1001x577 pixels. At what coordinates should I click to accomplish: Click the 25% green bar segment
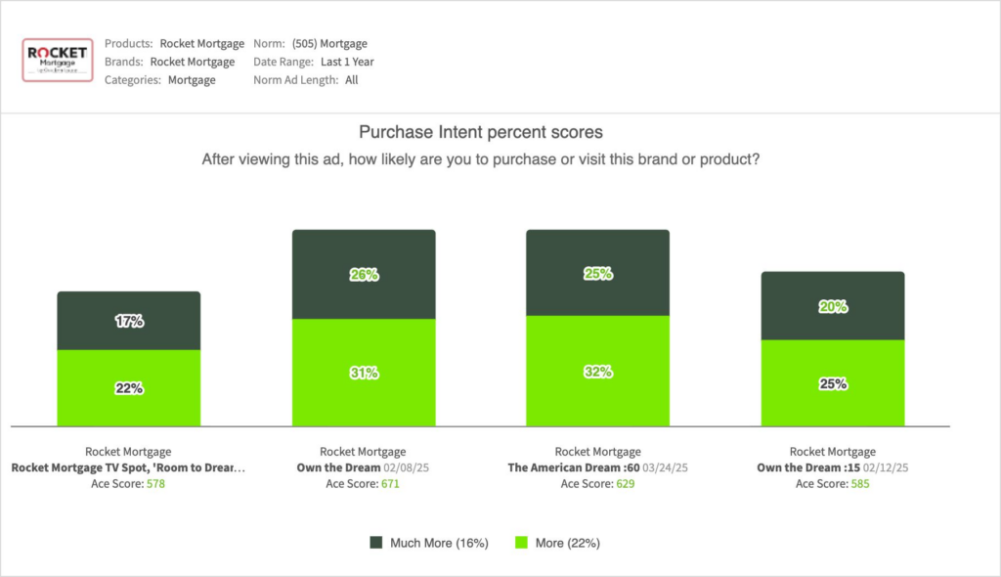[x=833, y=383]
